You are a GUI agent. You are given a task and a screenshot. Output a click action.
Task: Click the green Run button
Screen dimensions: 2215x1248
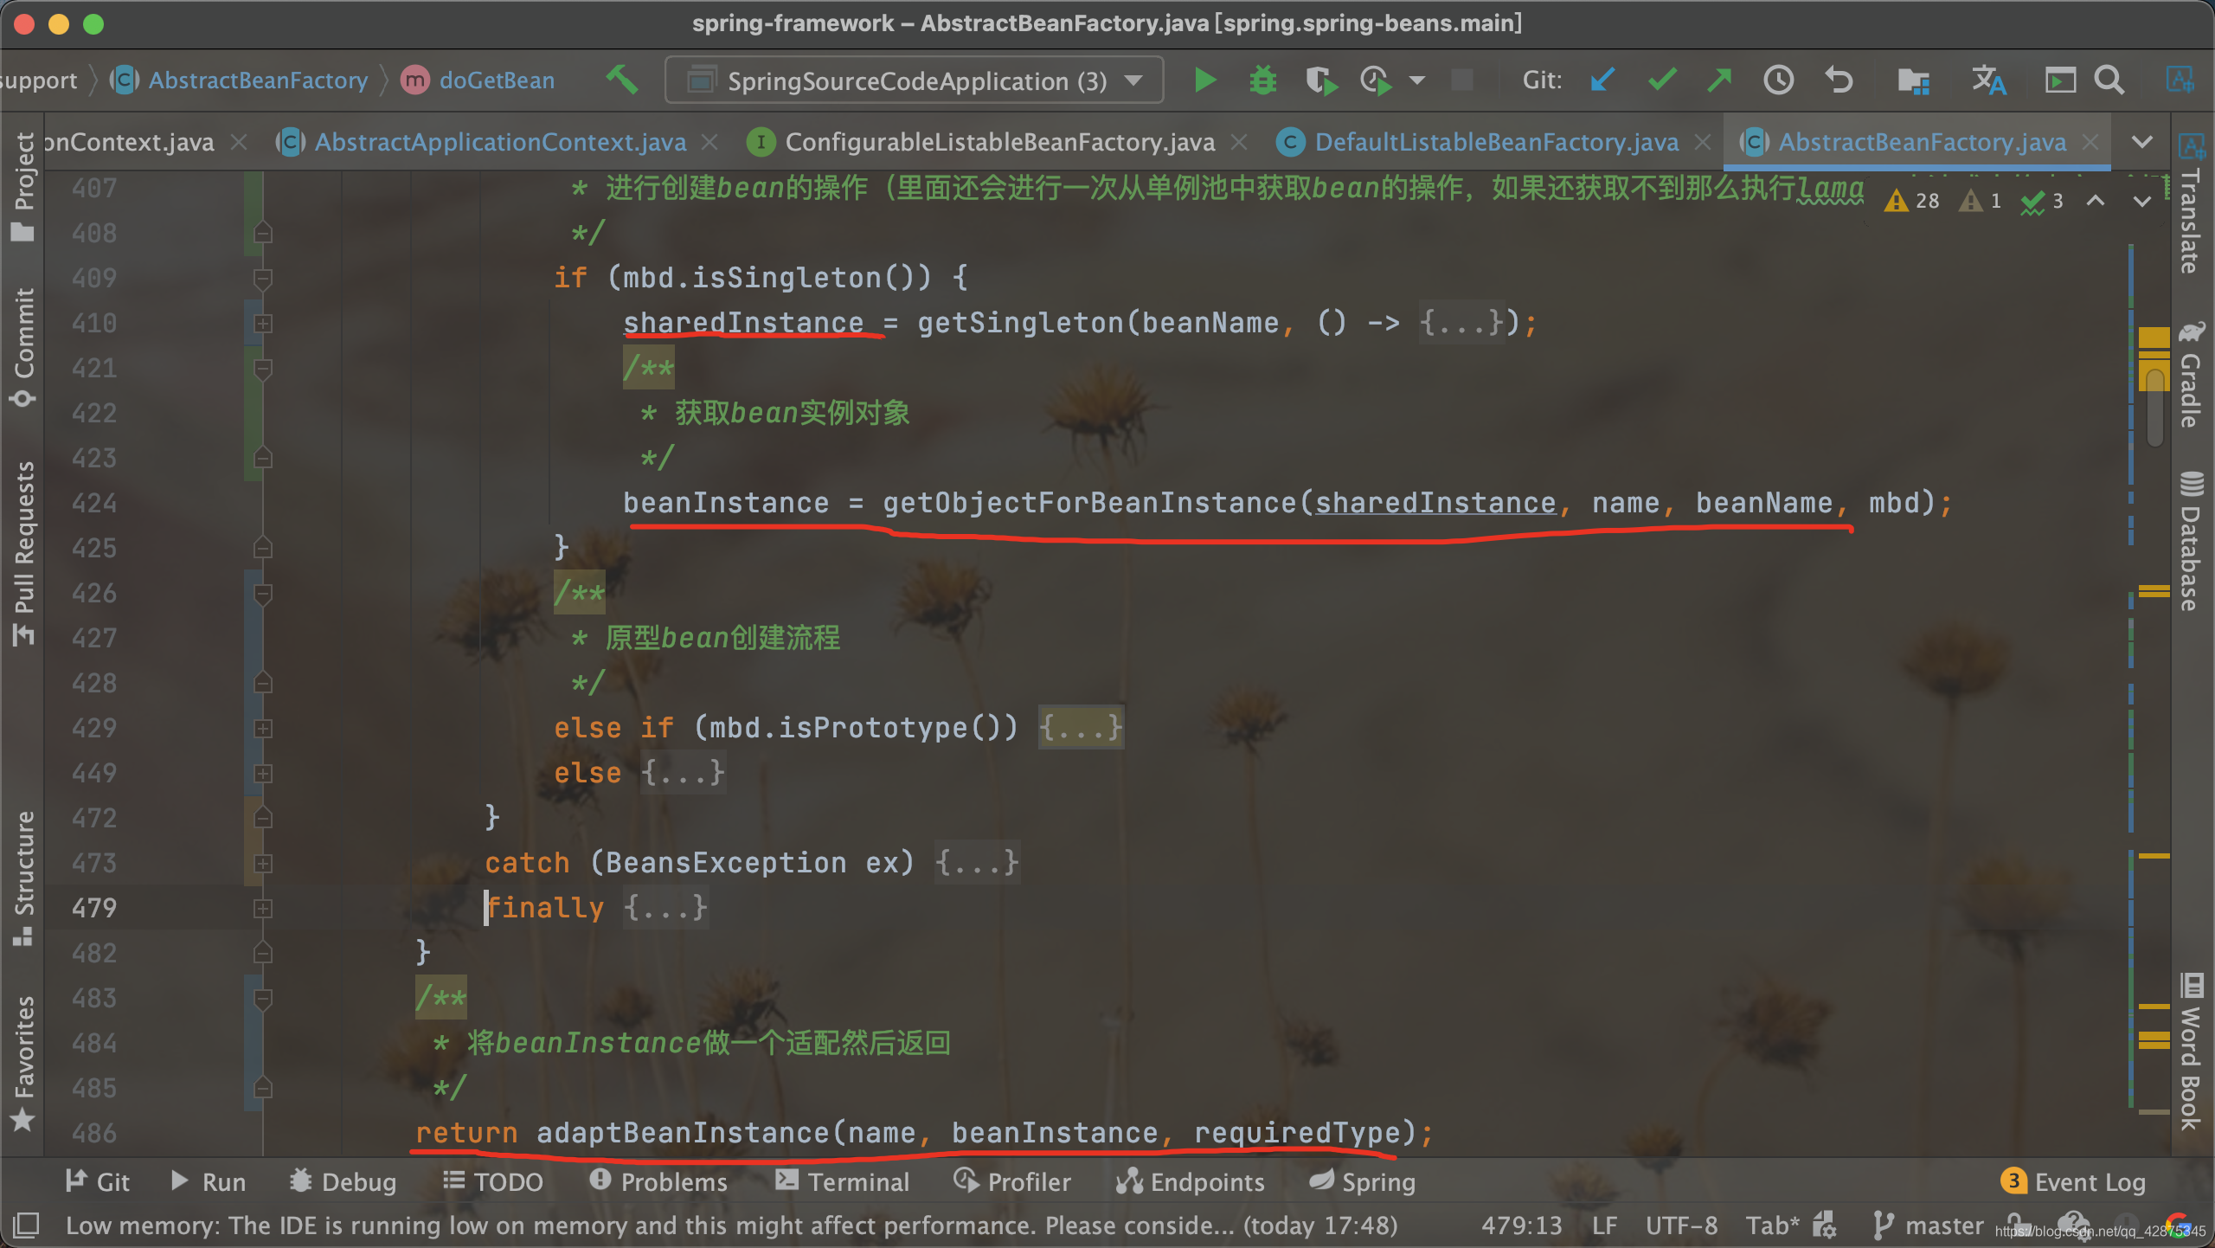1204,80
